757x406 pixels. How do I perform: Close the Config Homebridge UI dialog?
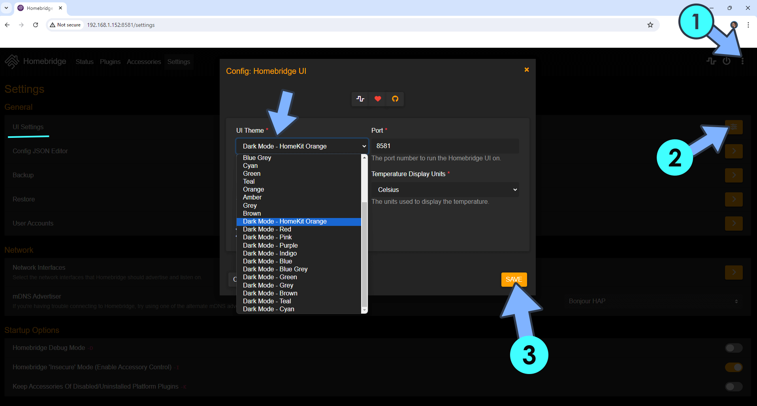click(x=527, y=70)
